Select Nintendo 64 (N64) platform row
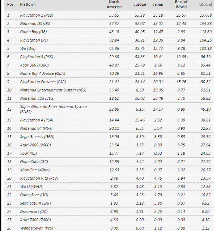This screenshot has width=217, height=231. (x=109, y=128)
